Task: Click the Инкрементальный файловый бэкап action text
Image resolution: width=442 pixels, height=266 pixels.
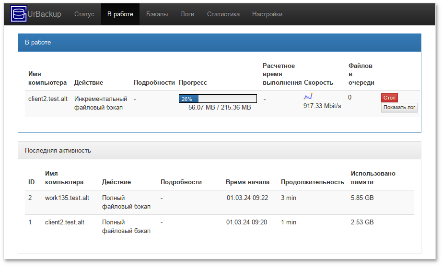Action: coord(101,103)
